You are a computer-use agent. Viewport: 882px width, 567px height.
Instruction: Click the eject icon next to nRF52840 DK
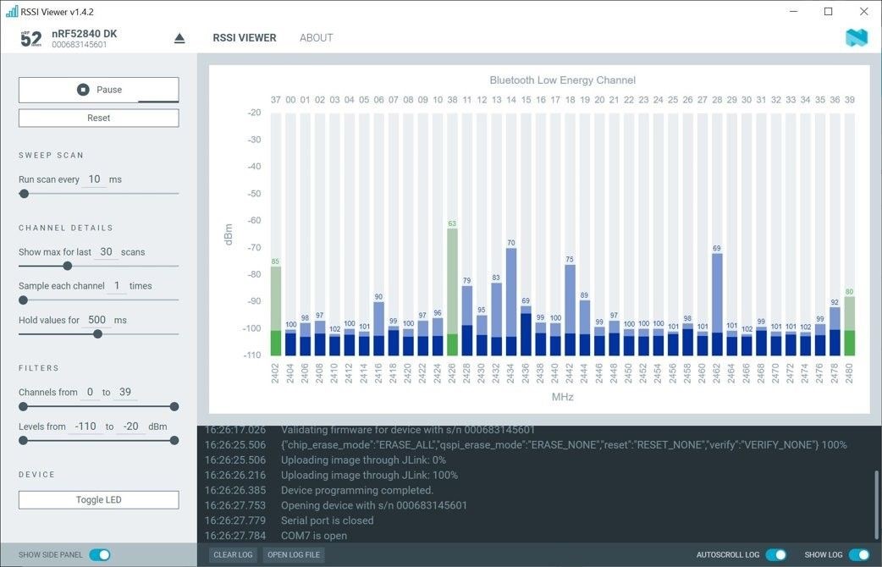pos(178,37)
